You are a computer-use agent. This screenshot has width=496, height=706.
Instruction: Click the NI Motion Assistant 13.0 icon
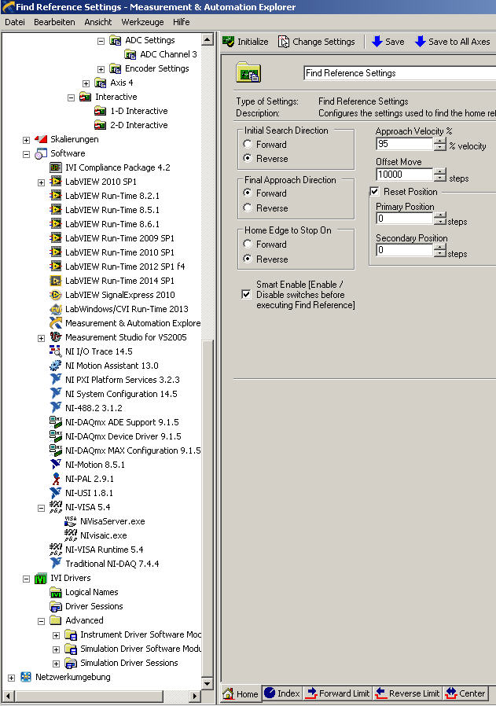click(55, 366)
